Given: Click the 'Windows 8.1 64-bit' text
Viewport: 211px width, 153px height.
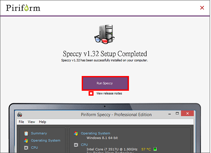Looking at the screenshot, I should coord(102,138).
